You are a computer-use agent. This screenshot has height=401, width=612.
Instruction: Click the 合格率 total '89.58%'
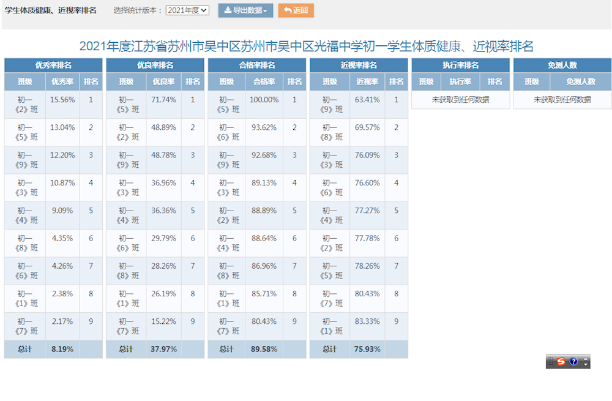(x=264, y=350)
